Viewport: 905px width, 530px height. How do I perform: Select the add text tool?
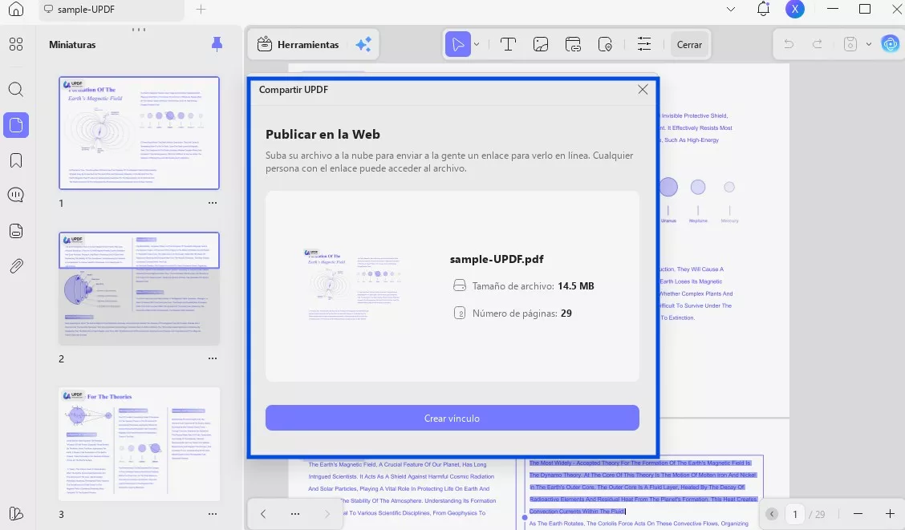(x=508, y=44)
